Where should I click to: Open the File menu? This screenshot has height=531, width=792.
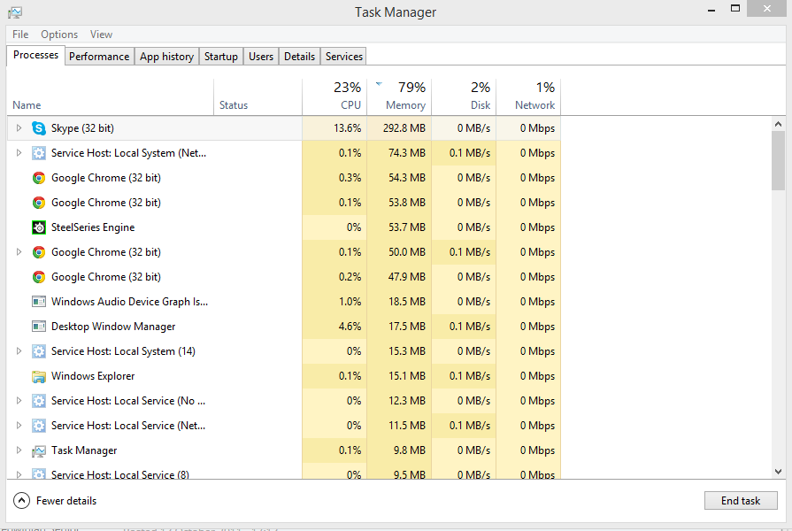20,35
